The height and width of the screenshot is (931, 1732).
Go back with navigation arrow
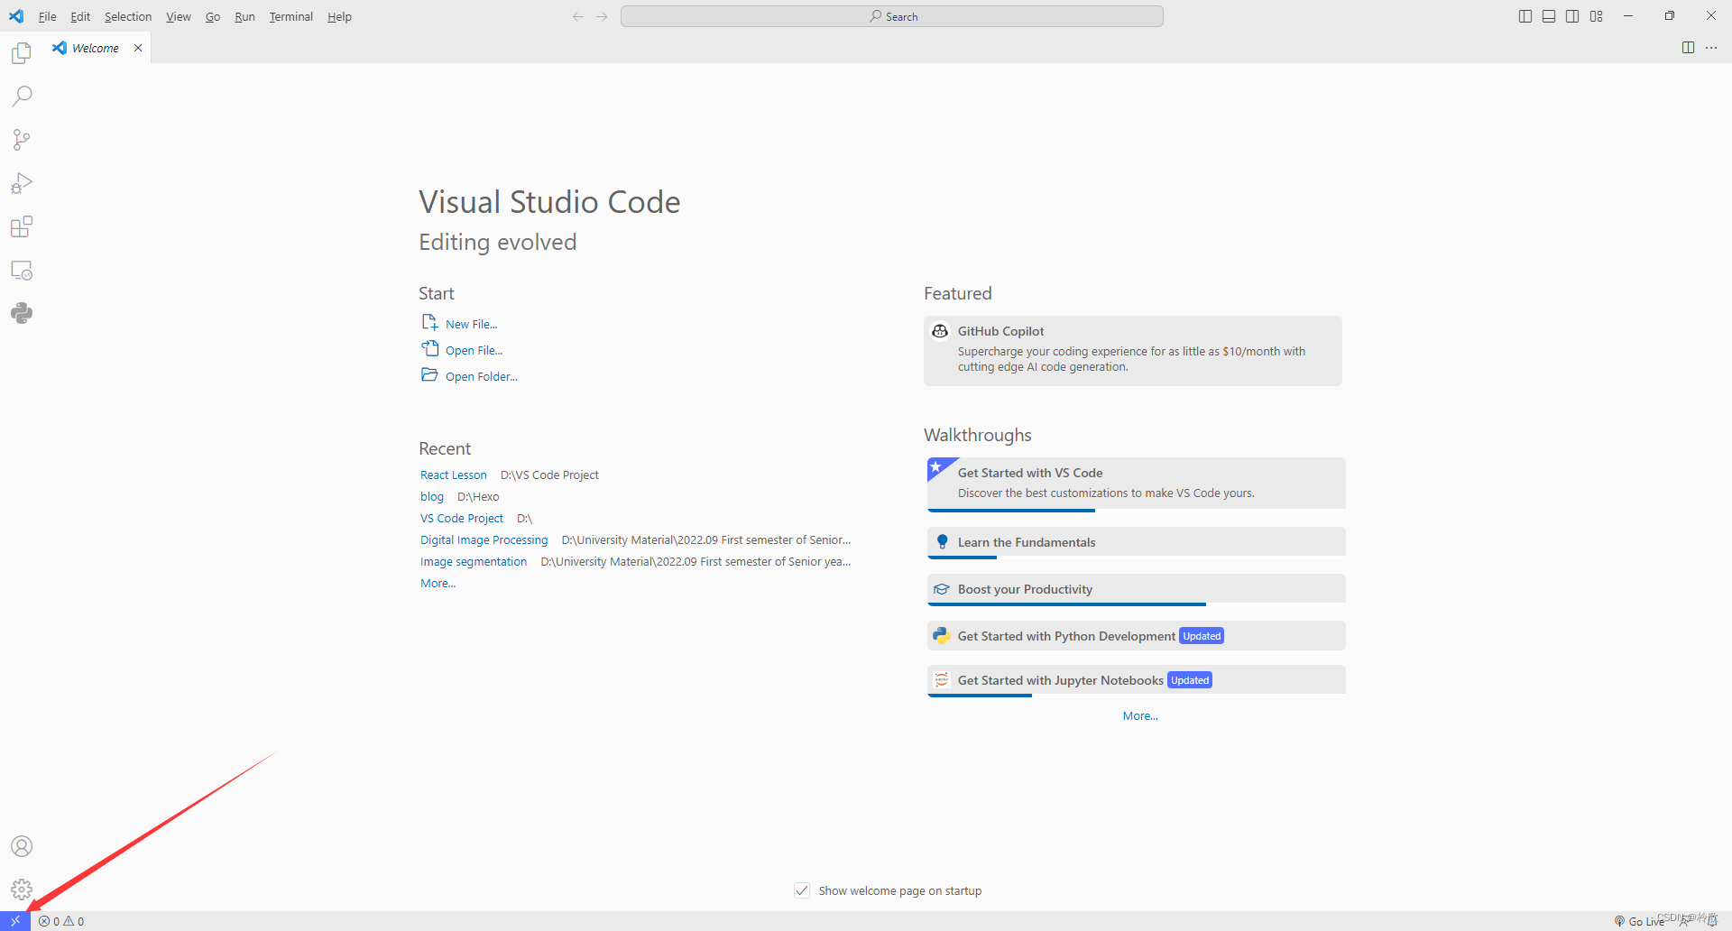[578, 16]
